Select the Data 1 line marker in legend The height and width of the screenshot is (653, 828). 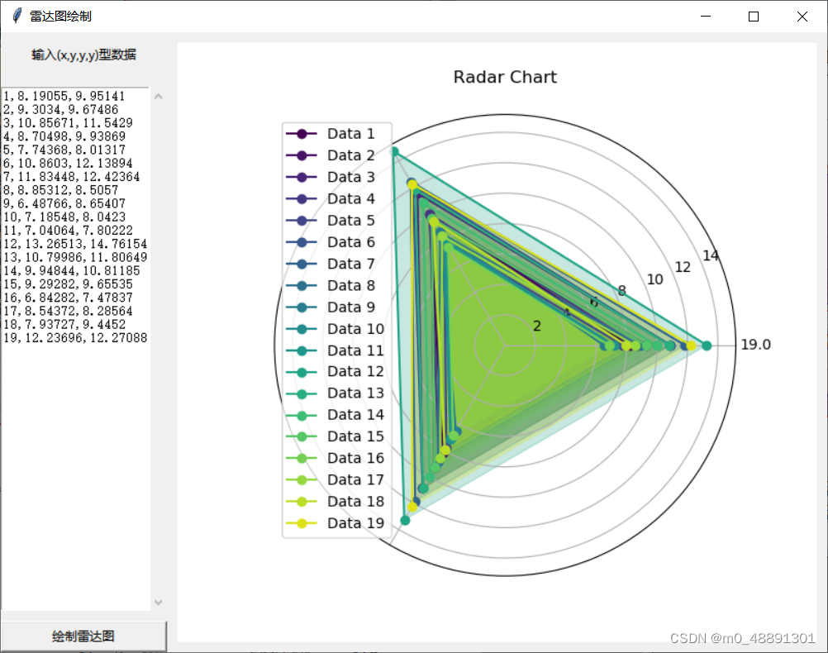(302, 133)
